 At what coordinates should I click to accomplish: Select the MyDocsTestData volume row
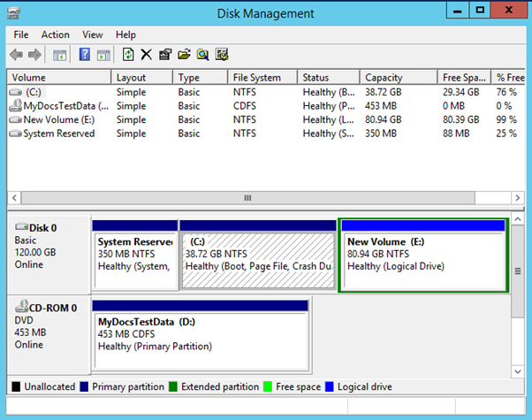(266, 106)
